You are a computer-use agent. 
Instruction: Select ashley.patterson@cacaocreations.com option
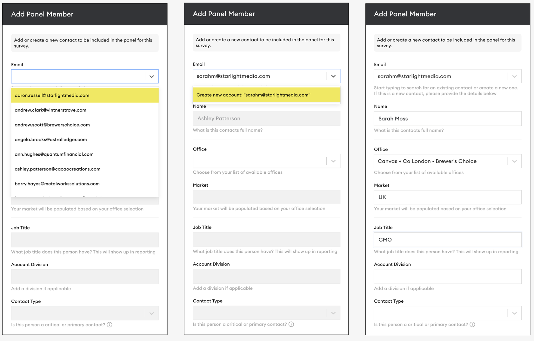[85, 169]
